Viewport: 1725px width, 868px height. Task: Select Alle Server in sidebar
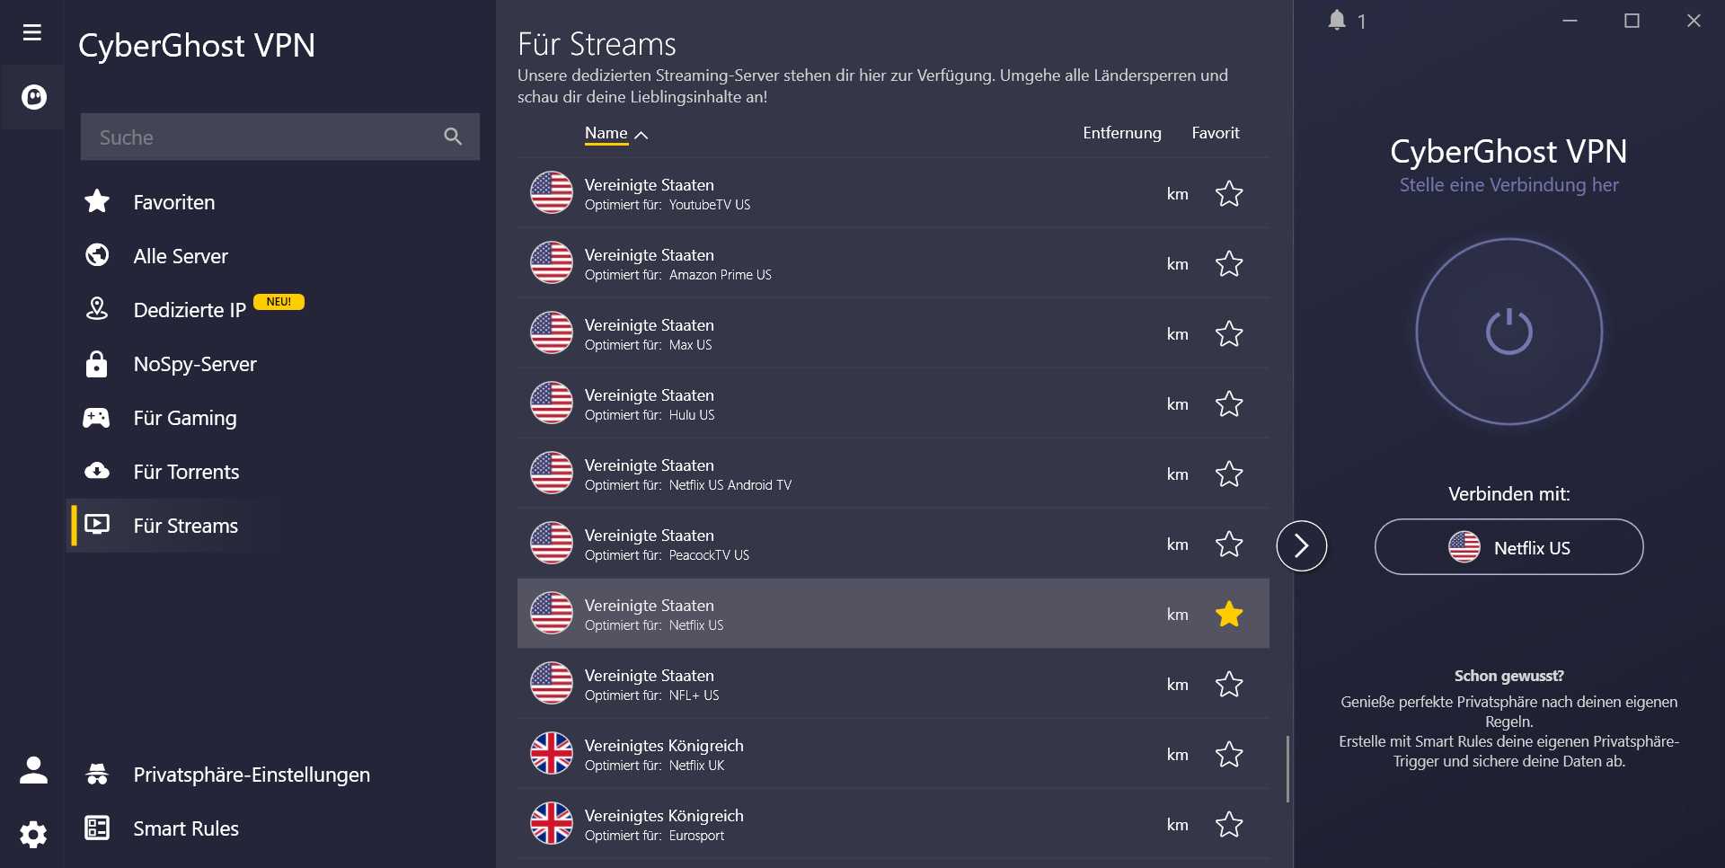pyautogui.click(x=180, y=256)
